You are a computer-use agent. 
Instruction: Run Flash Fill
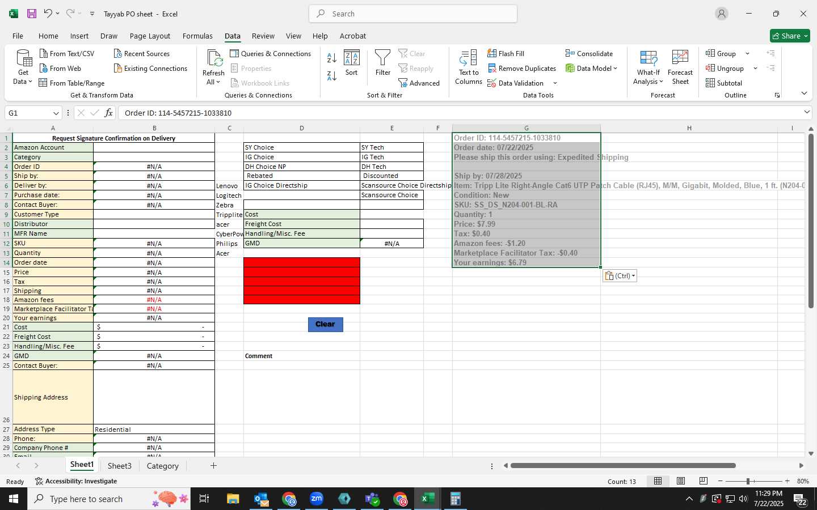click(506, 53)
